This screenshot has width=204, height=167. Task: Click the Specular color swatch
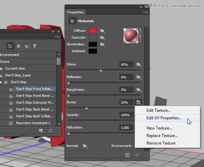(93, 37)
